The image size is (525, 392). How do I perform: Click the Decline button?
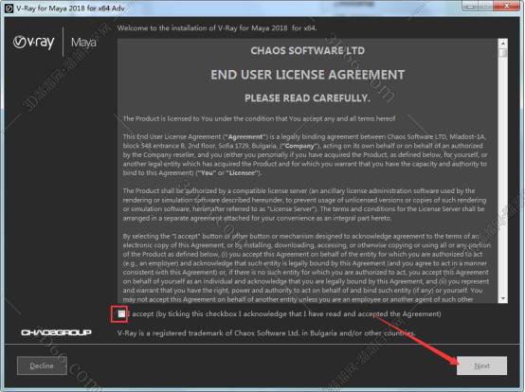pos(42,365)
